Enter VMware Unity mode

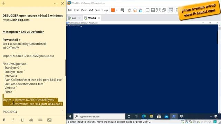(x=164, y=10)
